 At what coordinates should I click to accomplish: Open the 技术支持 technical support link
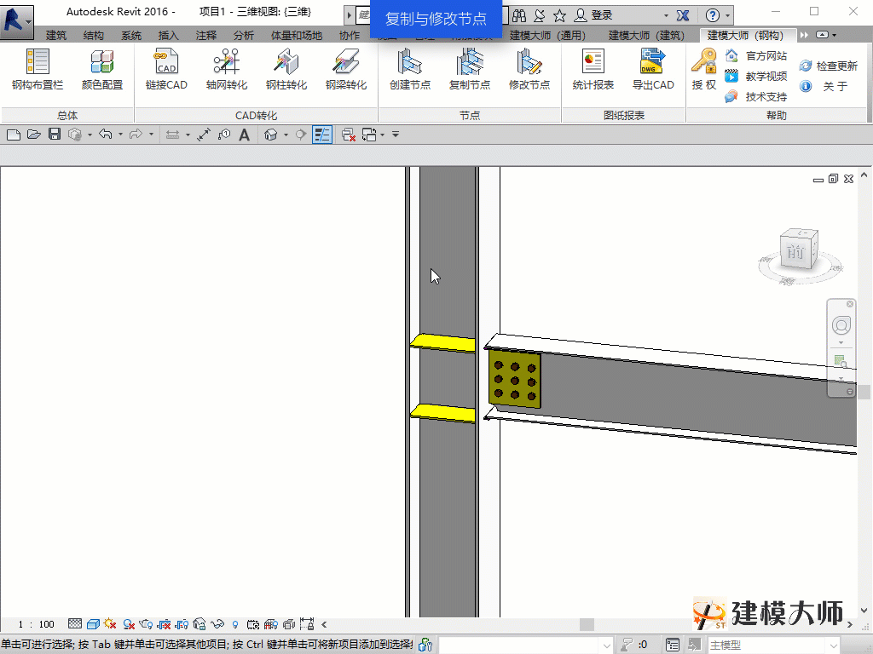[756, 97]
